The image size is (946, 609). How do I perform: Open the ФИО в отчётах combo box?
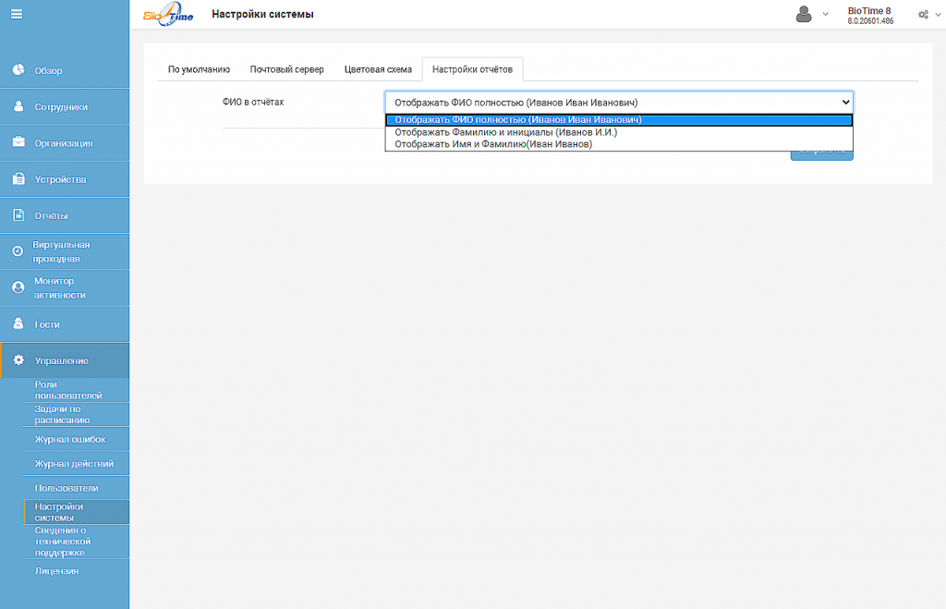[x=619, y=103]
